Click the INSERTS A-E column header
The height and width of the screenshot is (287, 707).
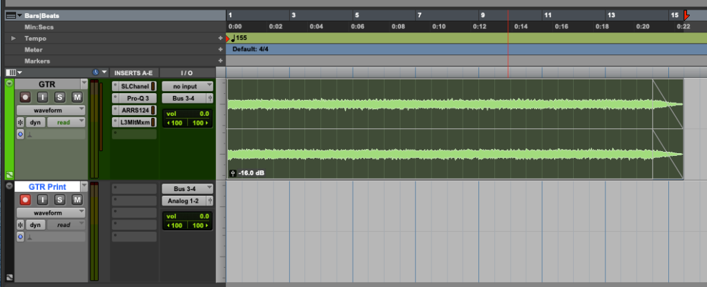coord(133,72)
